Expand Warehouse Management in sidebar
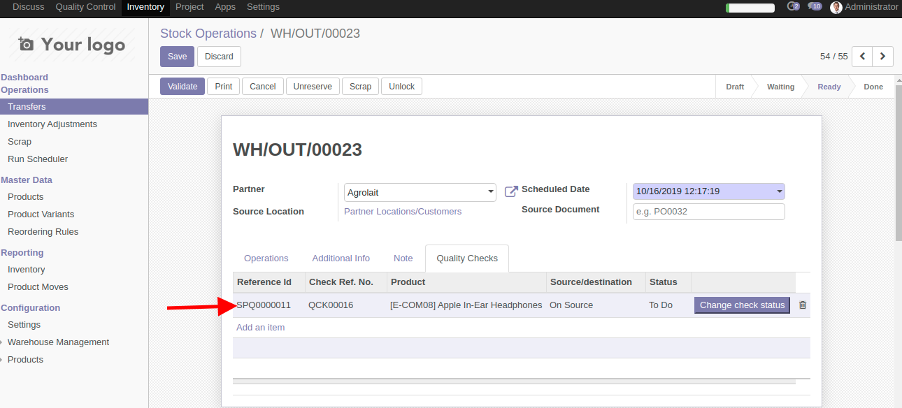902x408 pixels. (58, 342)
